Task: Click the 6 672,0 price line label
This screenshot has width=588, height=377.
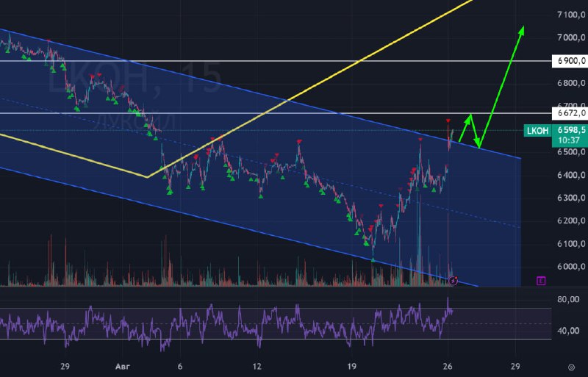Action: 570,113
